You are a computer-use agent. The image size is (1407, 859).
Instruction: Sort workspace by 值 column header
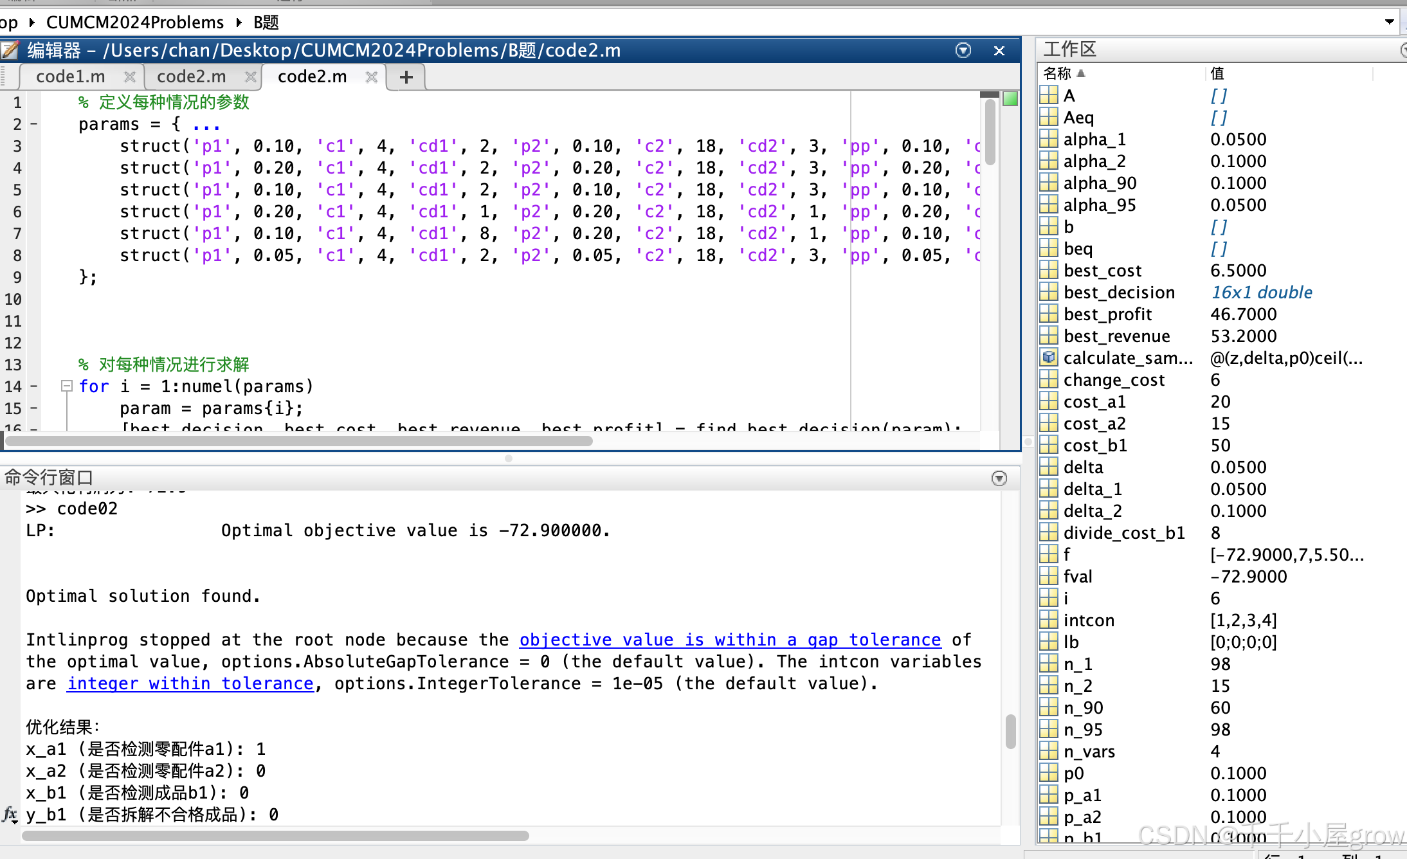coord(1217,73)
